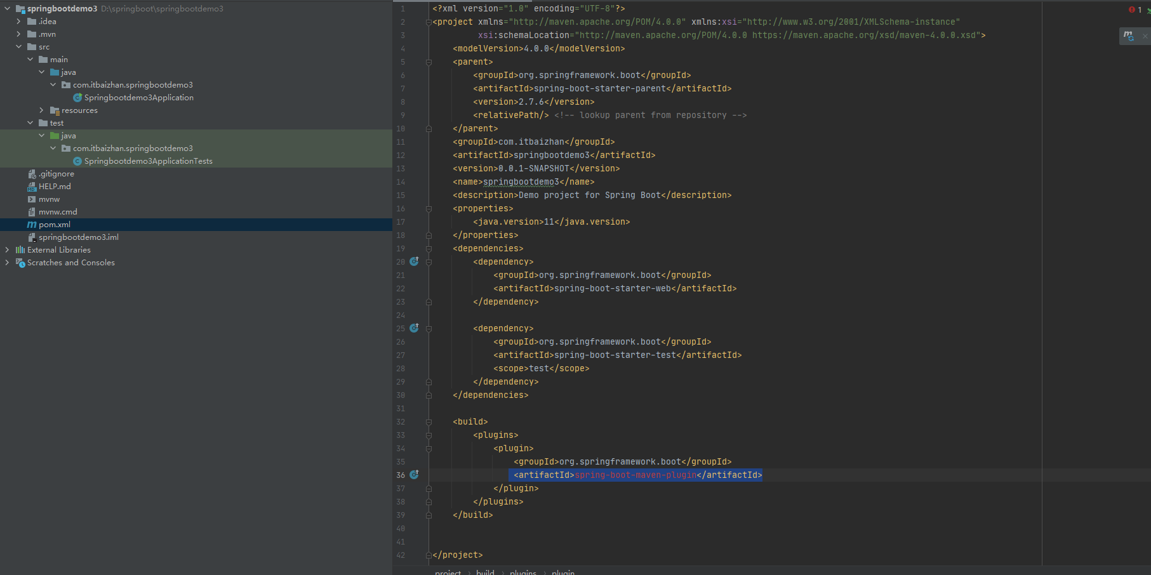Click 'spring-boot-starter-test' artifactId text
Image resolution: width=1151 pixels, height=575 pixels.
615,355
